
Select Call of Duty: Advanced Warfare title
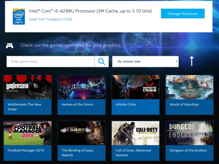[133, 153]
